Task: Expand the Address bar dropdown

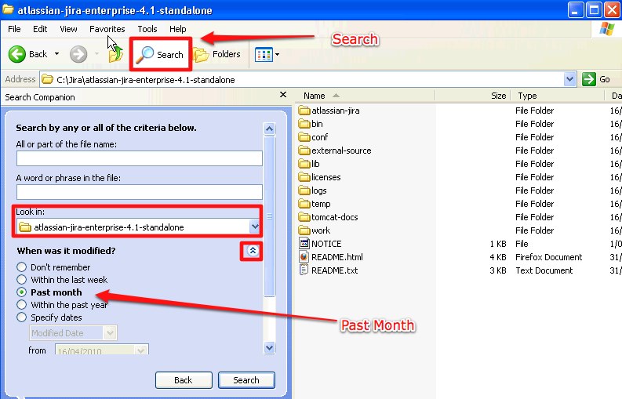Action: (569, 79)
